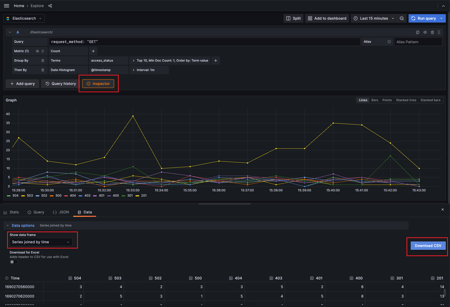
Task: Open the Series joined by time dropdown
Action: pos(41,242)
